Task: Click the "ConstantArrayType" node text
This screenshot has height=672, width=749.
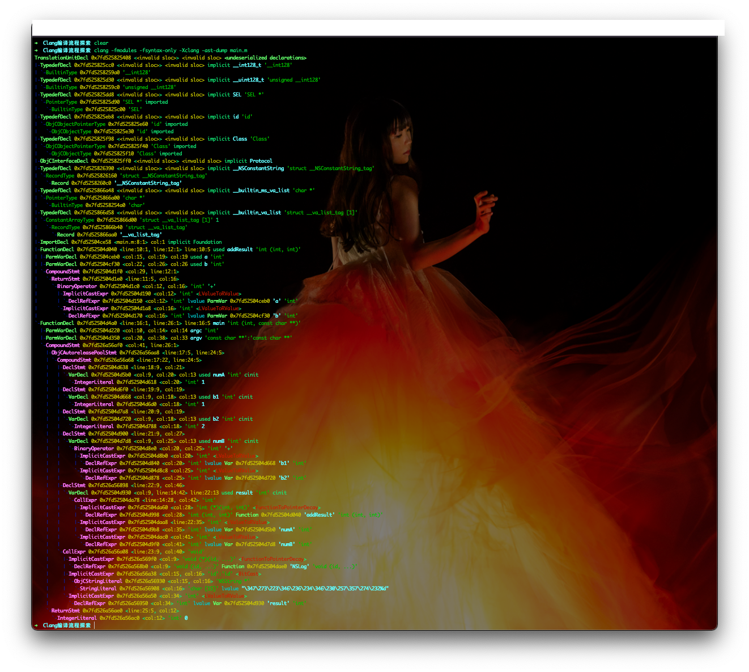Action: pyautogui.click(x=70, y=220)
